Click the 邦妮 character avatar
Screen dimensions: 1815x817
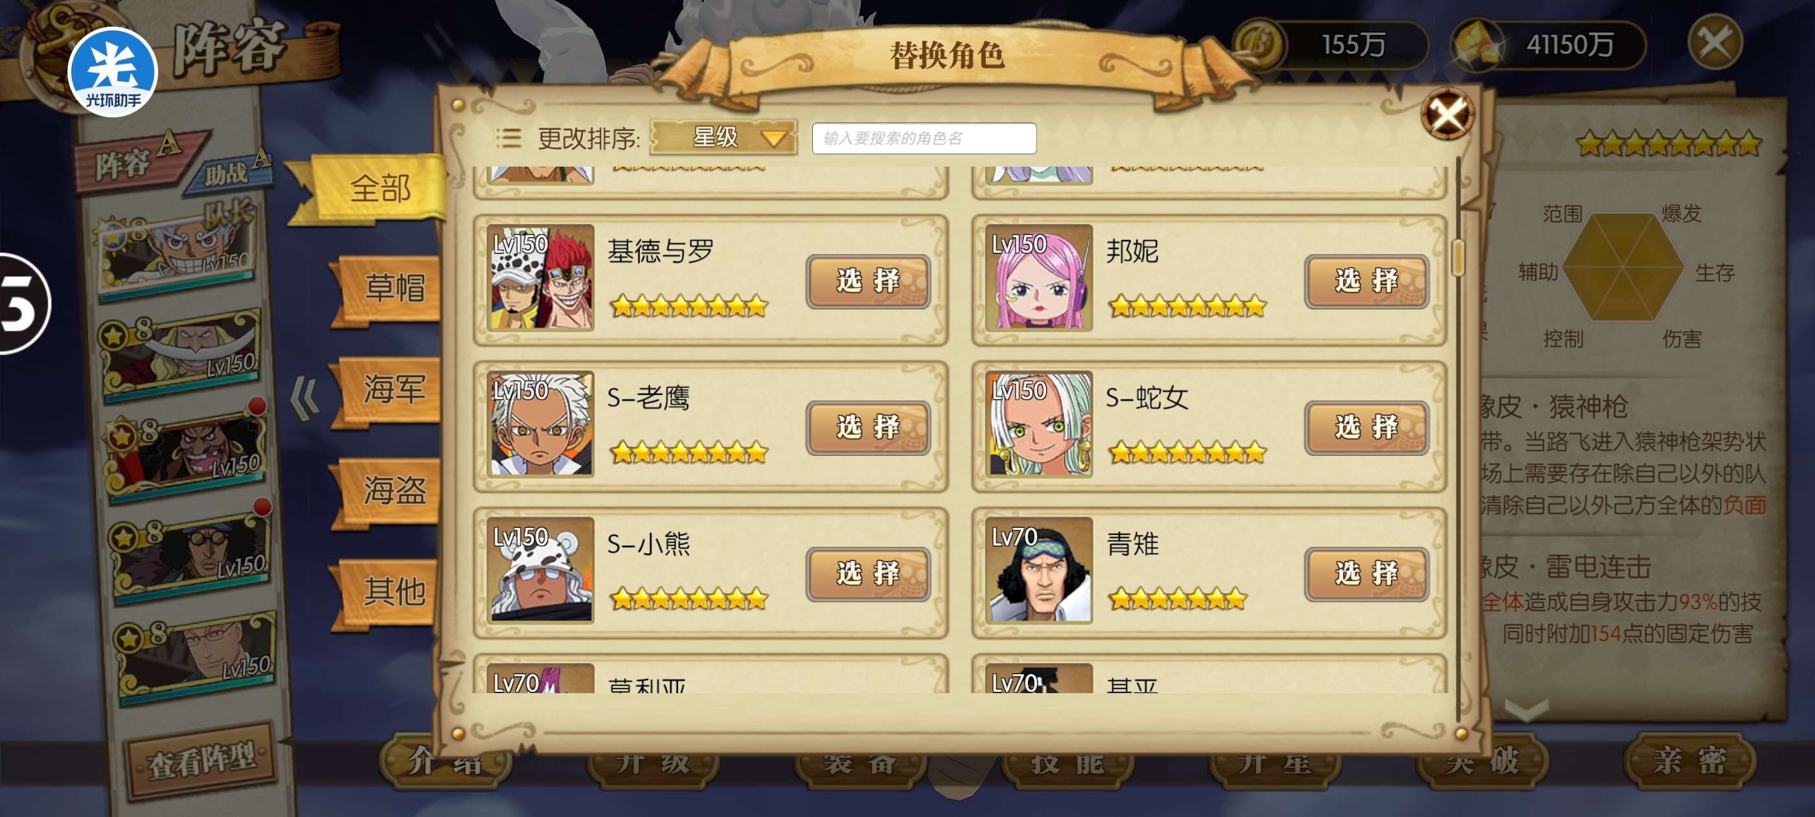pos(1039,278)
